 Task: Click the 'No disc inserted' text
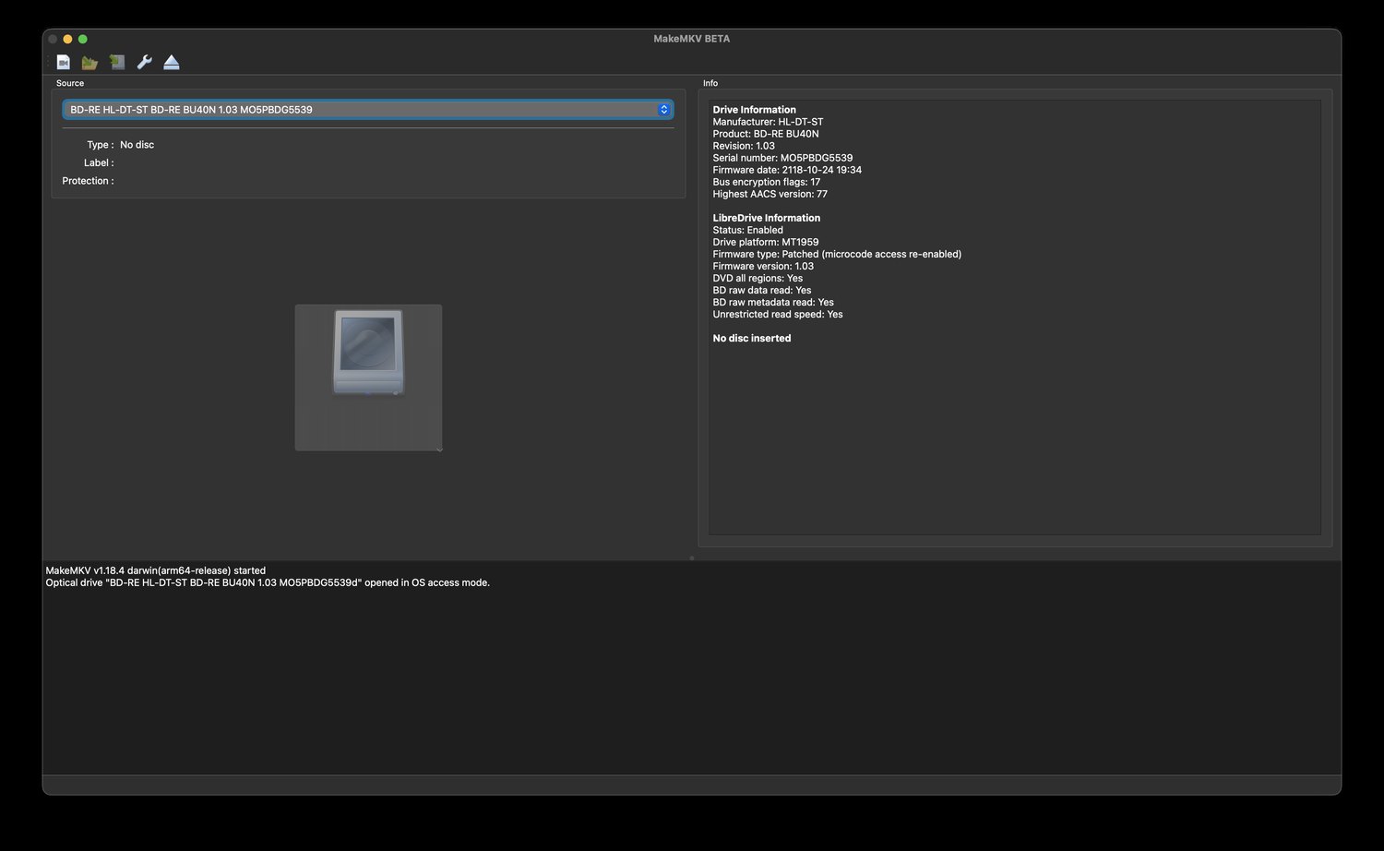[x=751, y=338]
